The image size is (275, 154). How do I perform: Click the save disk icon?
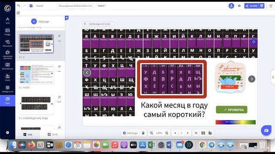tap(31, 6)
